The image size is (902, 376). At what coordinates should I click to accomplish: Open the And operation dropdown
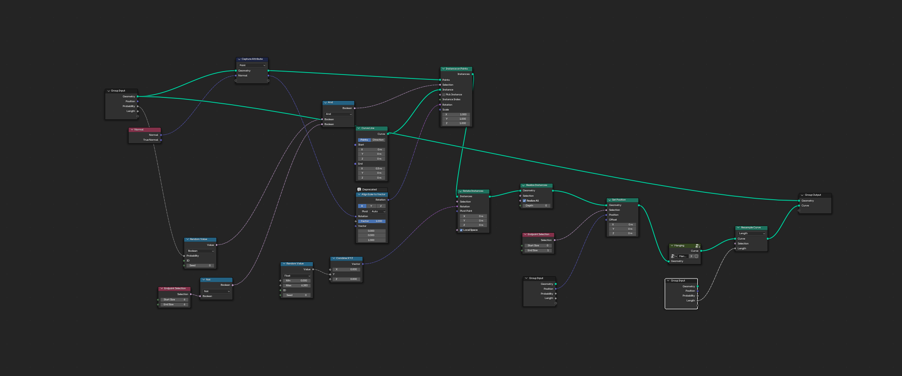pyautogui.click(x=338, y=114)
